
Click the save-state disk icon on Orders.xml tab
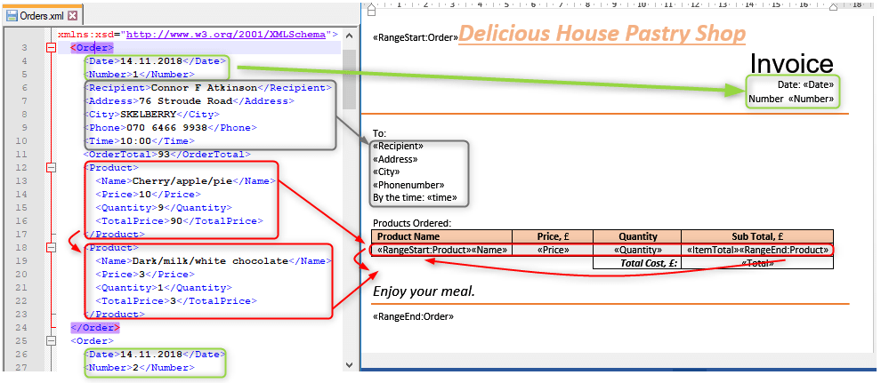[12, 16]
